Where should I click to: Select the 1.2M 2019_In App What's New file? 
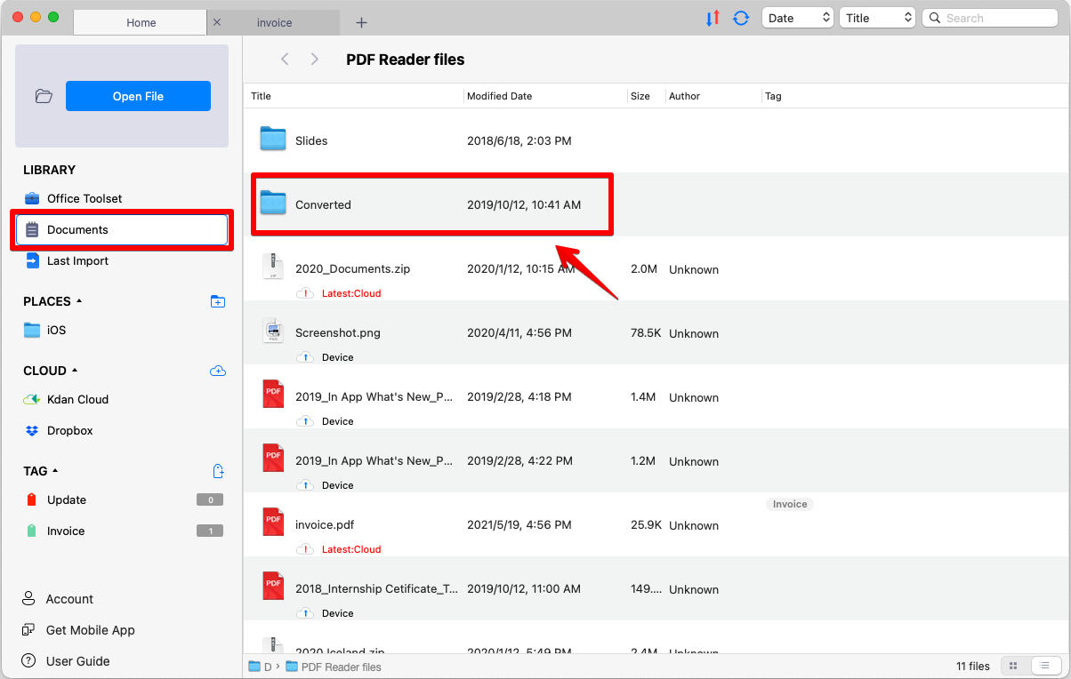click(x=656, y=460)
